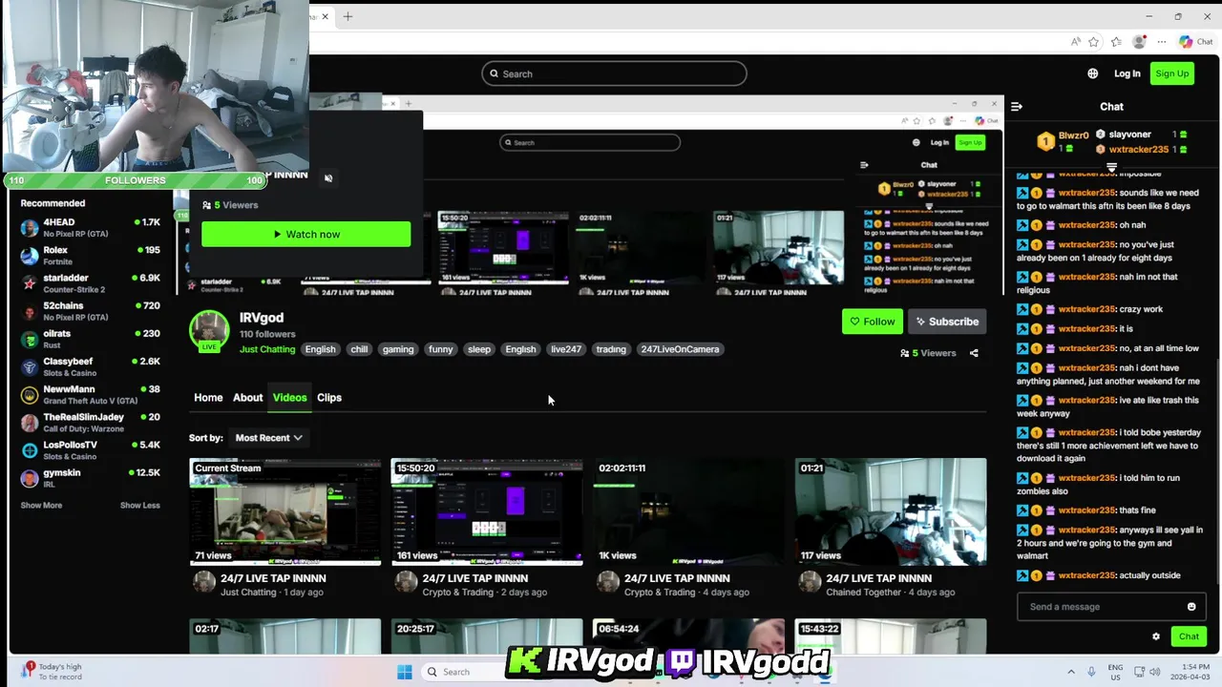Open Classybeef Slots & Casino channel
This screenshot has height=687, width=1222.
pos(91,366)
